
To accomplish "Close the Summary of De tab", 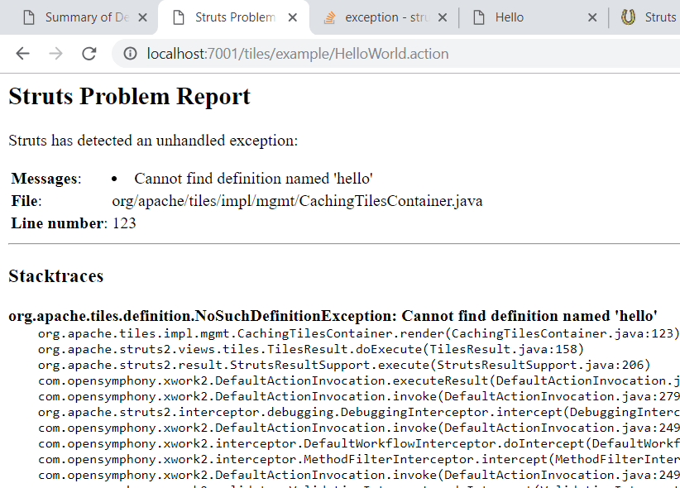I will 142,17.
